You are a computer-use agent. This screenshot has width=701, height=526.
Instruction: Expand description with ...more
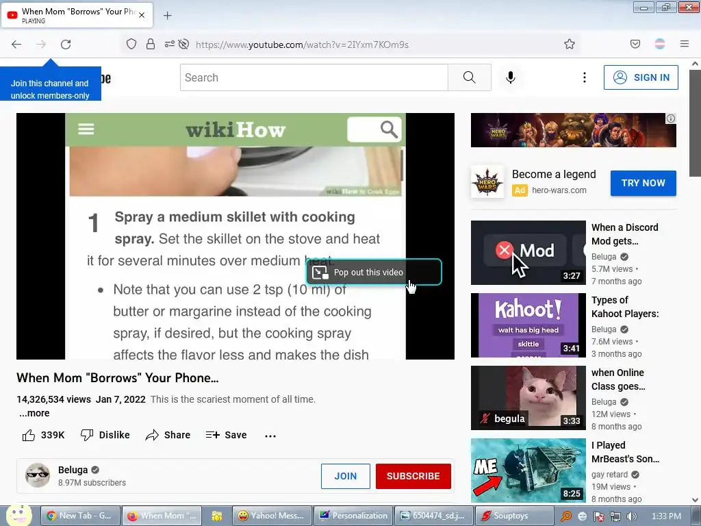34,413
